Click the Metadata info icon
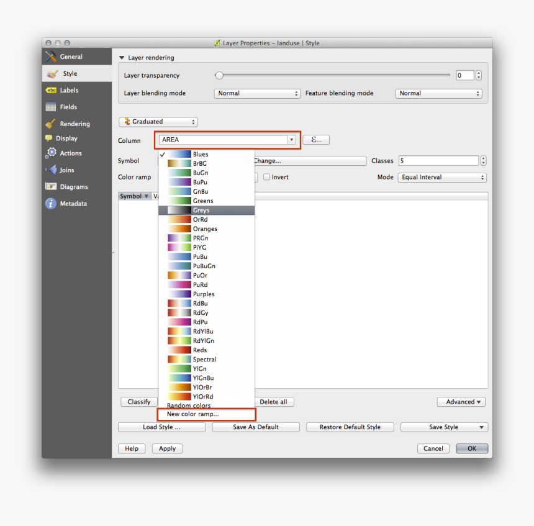Viewport: 534px width, 526px height. pos(51,203)
